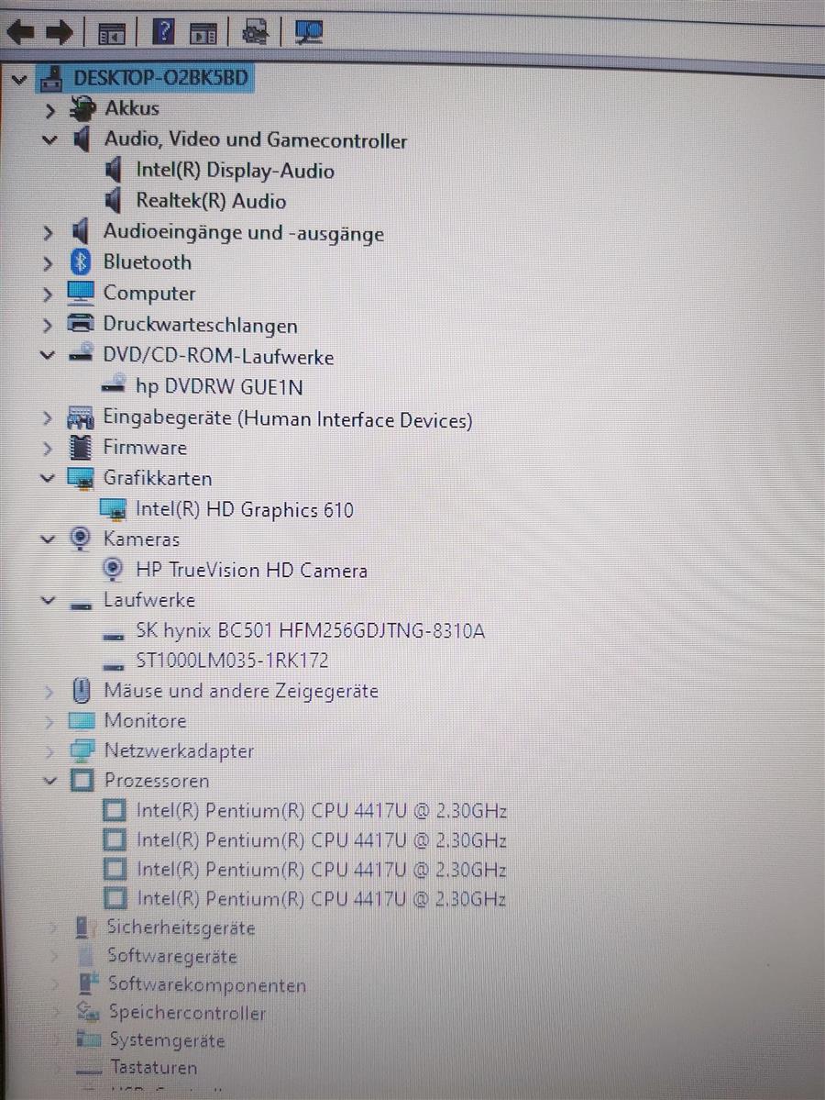Screen dimensions: 825x1100
Task: Click the show/hide action pane icon
Action: point(203,34)
